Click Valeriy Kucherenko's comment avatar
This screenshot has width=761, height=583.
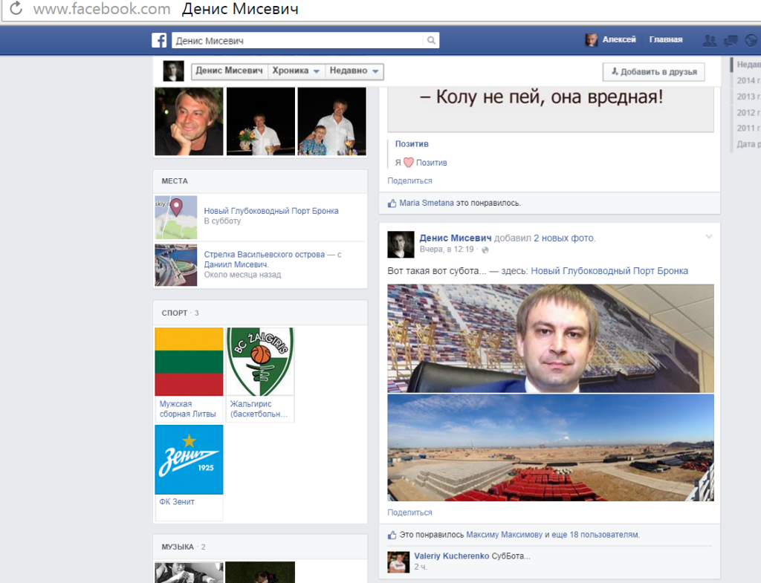tap(398, 562)
